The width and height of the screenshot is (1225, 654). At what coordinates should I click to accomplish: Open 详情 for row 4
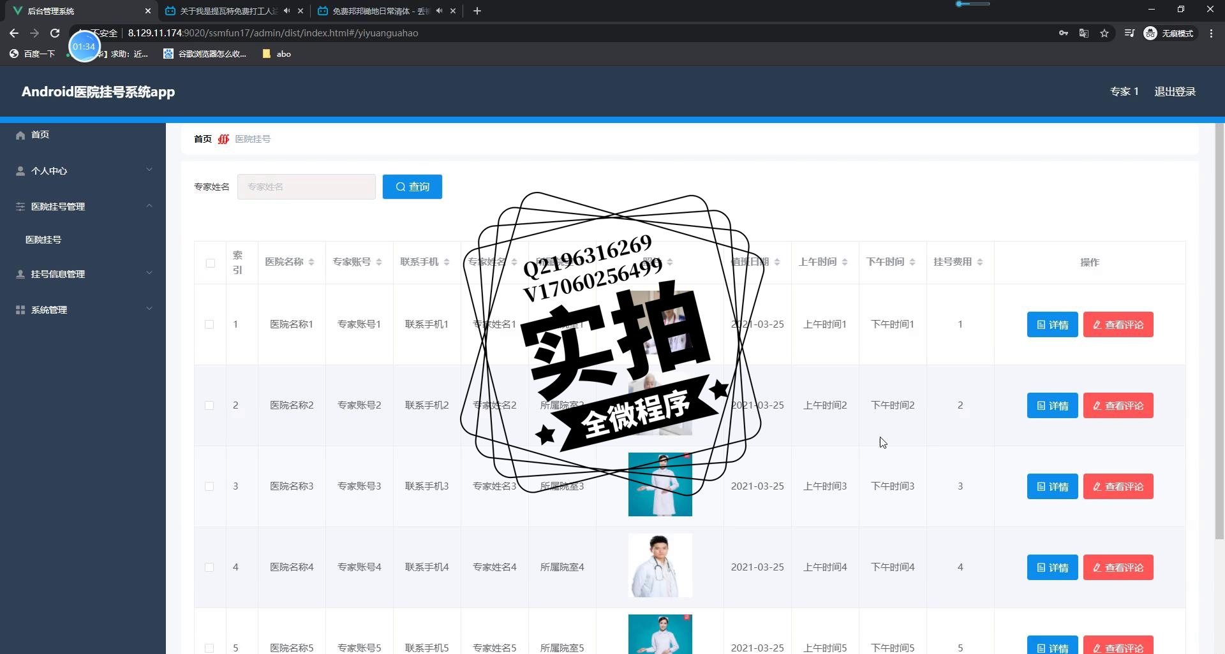point(1053,567)
